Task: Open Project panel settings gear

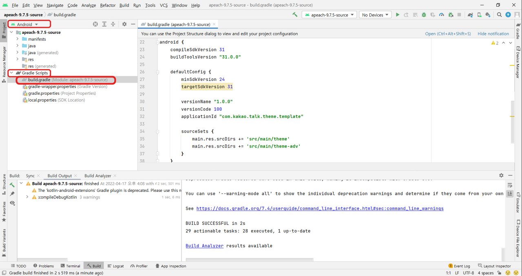Action: pyautogui.click(x=124, y=24)
